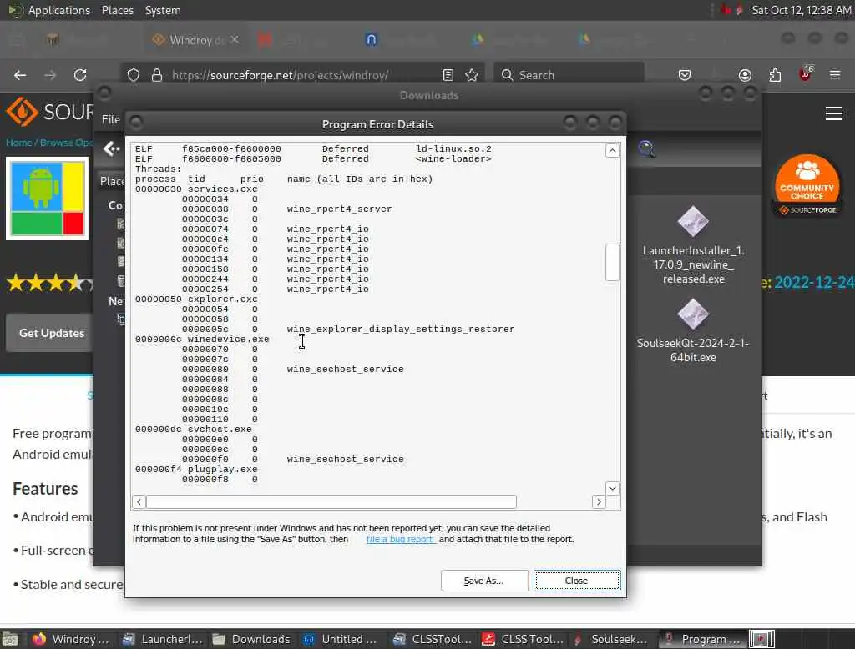Click 'wine_rpcrt4_server' thread name
Image resolution: width=855 pixels, height=649 pixels.
click(339, 209)
